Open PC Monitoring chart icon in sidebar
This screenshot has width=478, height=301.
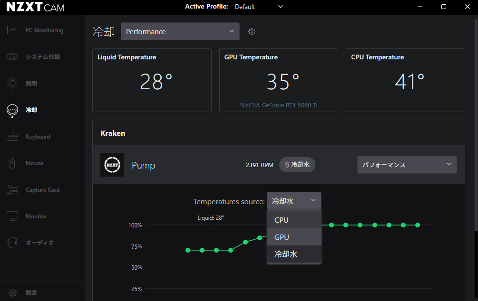pos(12,30)
